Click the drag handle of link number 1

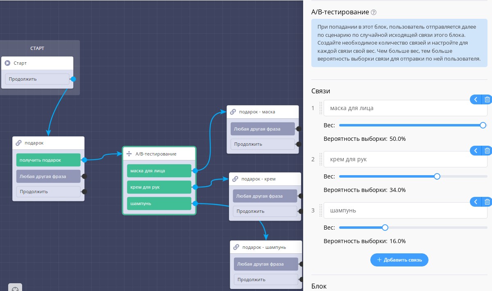point(321,108)
